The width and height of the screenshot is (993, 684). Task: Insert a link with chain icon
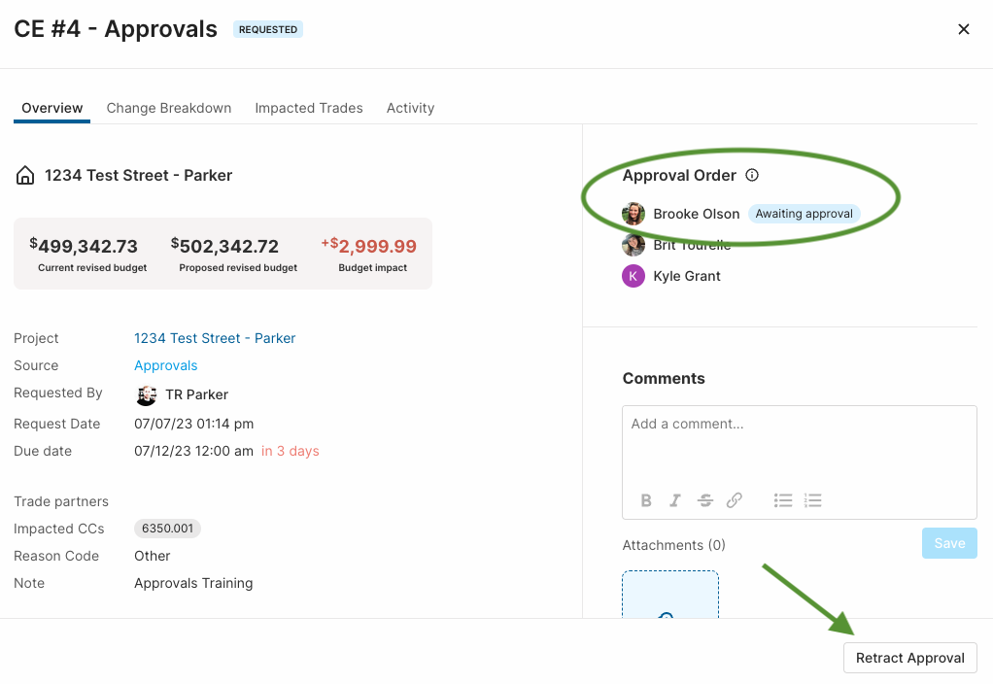click(x=734, y=500)
